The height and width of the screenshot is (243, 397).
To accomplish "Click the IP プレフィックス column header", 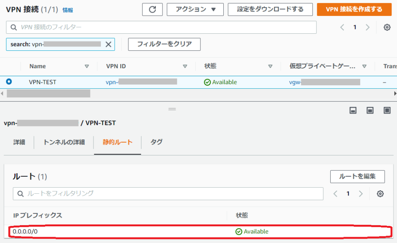I will pos(38,215).
